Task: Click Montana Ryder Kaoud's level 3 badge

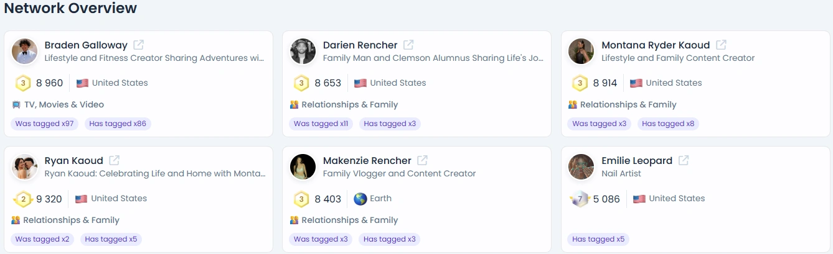Action: point(580,83)
